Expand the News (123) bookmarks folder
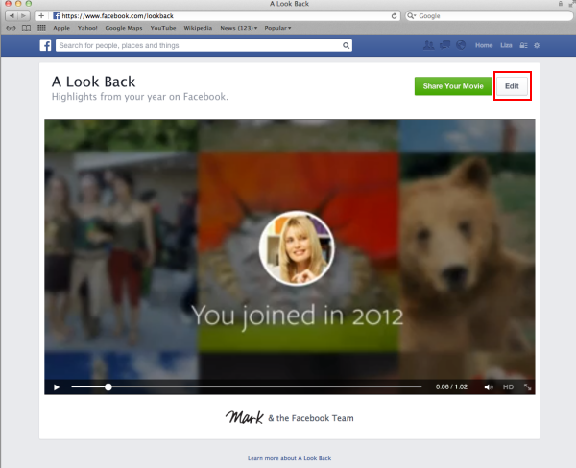 [239, 28]
